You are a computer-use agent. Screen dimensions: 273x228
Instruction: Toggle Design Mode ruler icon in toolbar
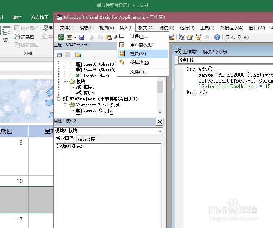[171, 37]
